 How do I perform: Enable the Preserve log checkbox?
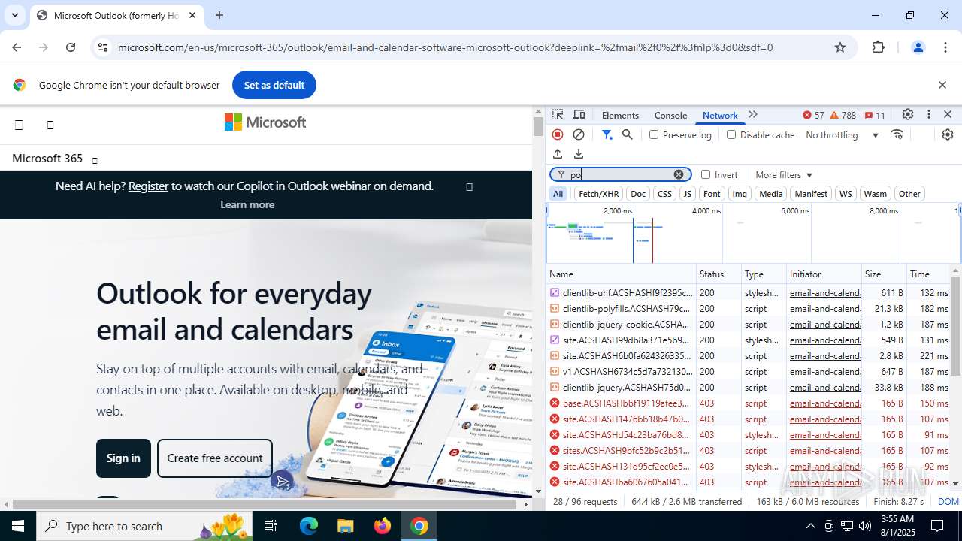654,134
